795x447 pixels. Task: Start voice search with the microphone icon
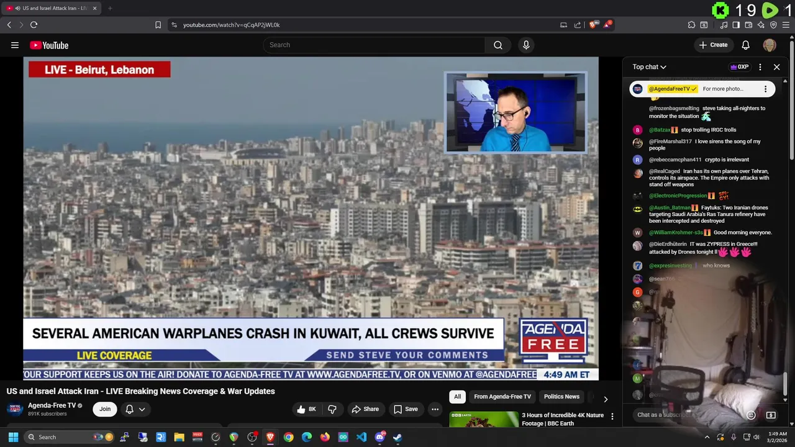(x=526, y=45)
